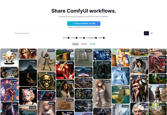The width and height of the screenshot is (167, 115).
Task: Switch to the trending tab
Action: click(84, 44)
